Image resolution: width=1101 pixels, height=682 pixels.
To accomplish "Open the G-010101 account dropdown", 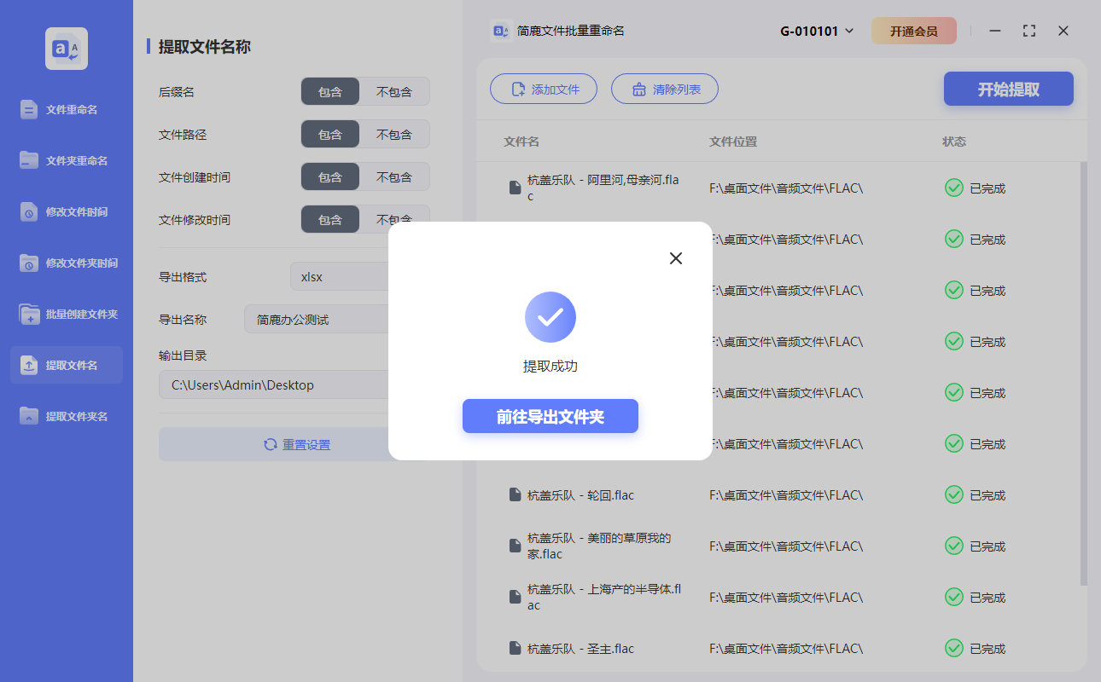I will [x=817, y=32].
